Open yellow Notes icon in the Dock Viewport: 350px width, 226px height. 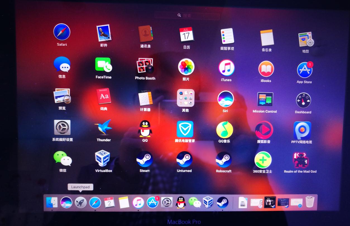[x=124, y=203]
